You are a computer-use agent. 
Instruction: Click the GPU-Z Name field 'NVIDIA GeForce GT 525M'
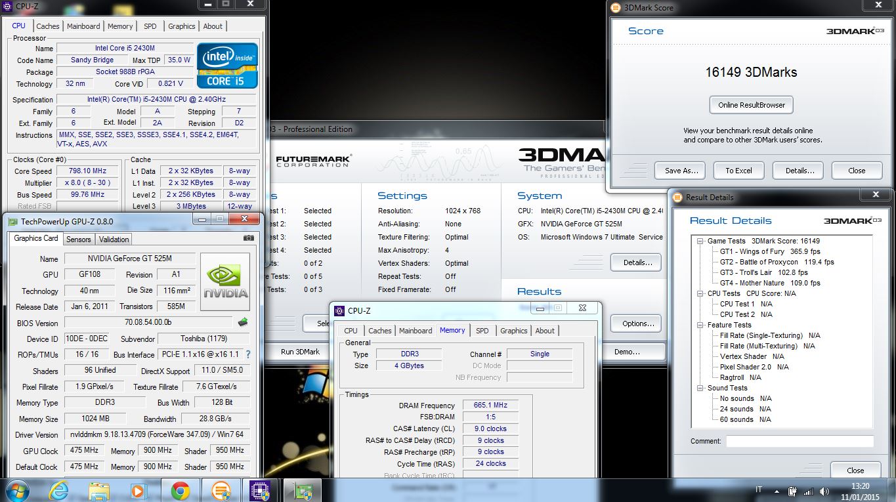click(129, 259)
